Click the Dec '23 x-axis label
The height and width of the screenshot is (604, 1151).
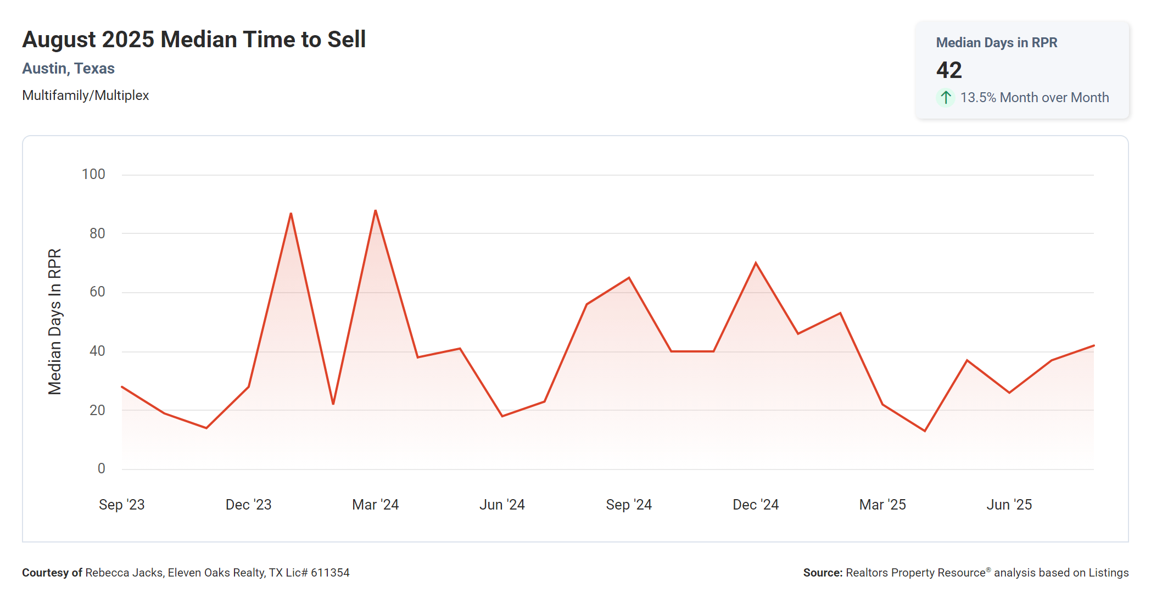pos(249,505)
